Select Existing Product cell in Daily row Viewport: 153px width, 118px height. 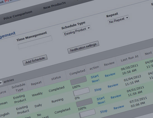23,110
